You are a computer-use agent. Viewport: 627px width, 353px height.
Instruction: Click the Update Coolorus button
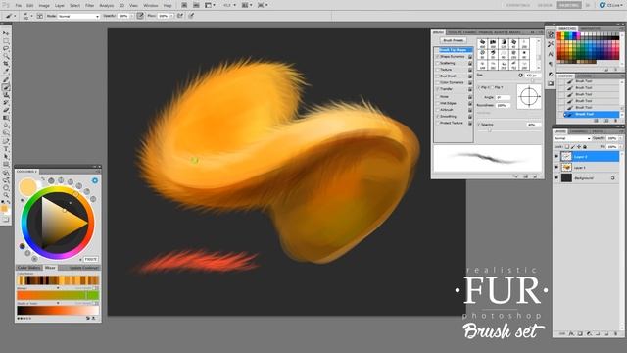click(83, 268)
